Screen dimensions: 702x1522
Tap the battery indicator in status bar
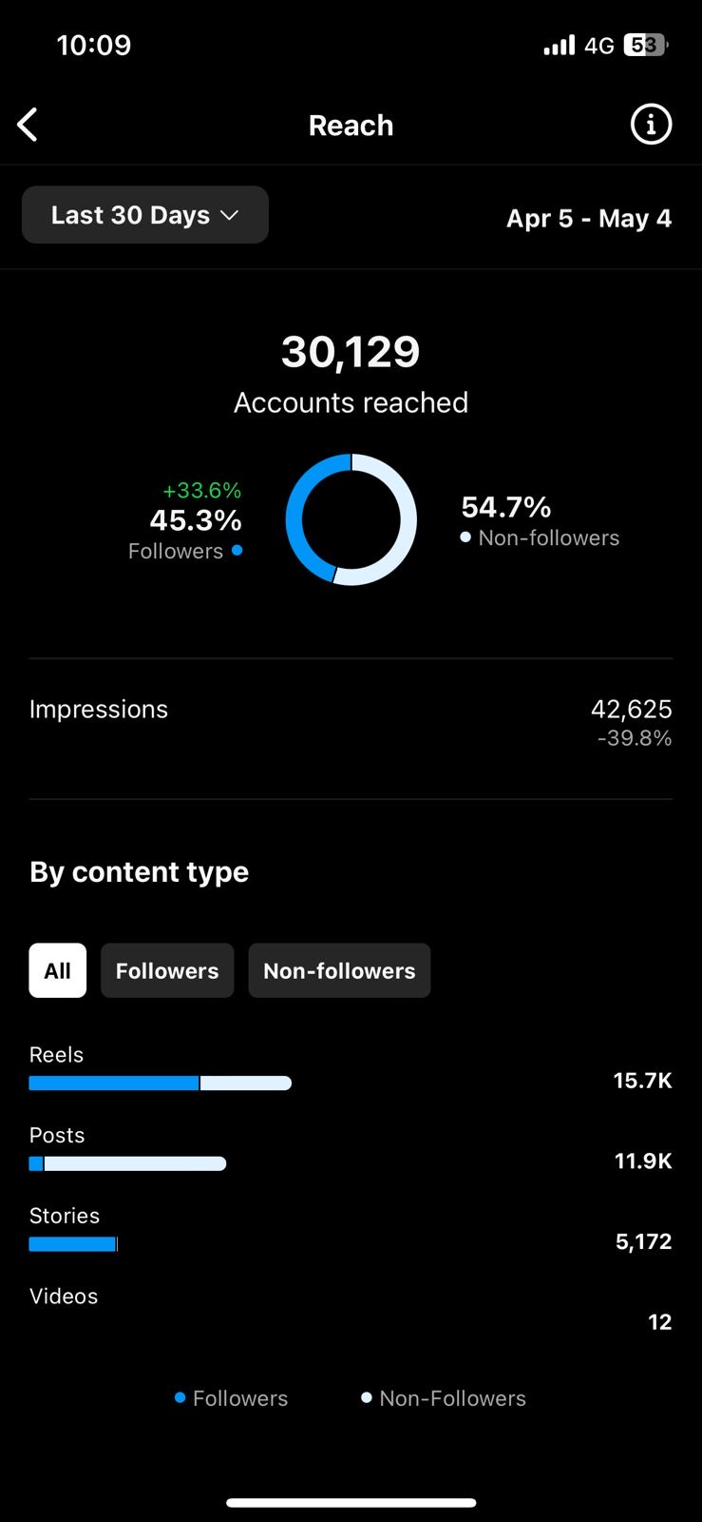646,45
